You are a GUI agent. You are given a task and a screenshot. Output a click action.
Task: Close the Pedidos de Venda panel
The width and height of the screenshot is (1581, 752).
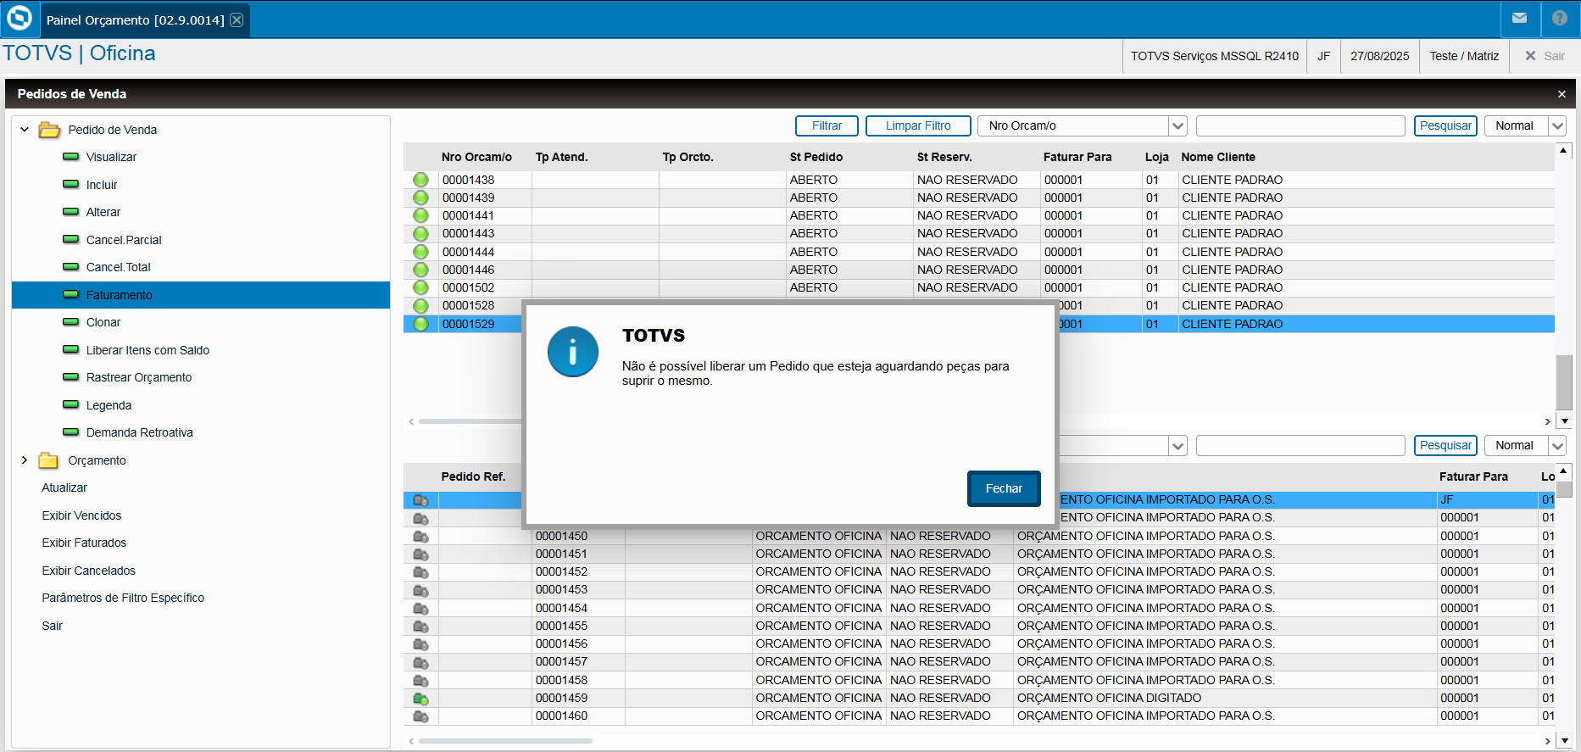pos(1562,94)
